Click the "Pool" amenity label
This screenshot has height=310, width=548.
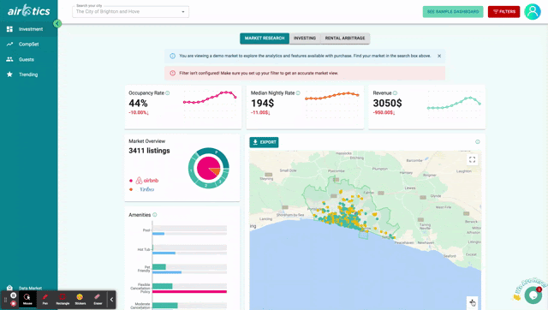pos(146,230)
